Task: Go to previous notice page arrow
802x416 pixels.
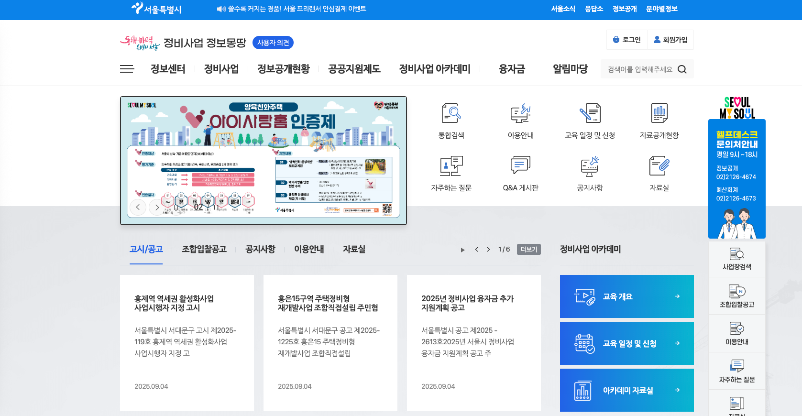Action: (476, 250)
